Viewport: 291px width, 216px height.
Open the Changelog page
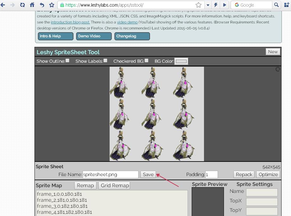pos(132,36)
